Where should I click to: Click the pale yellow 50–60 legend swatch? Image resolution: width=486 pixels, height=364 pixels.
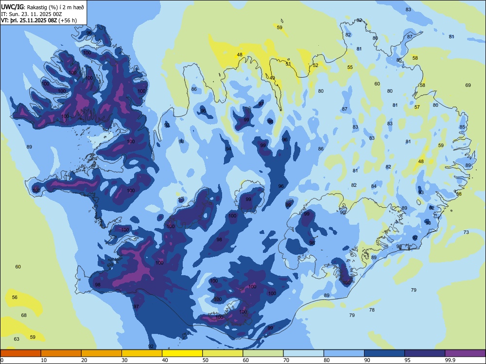(x=223, y=353)
